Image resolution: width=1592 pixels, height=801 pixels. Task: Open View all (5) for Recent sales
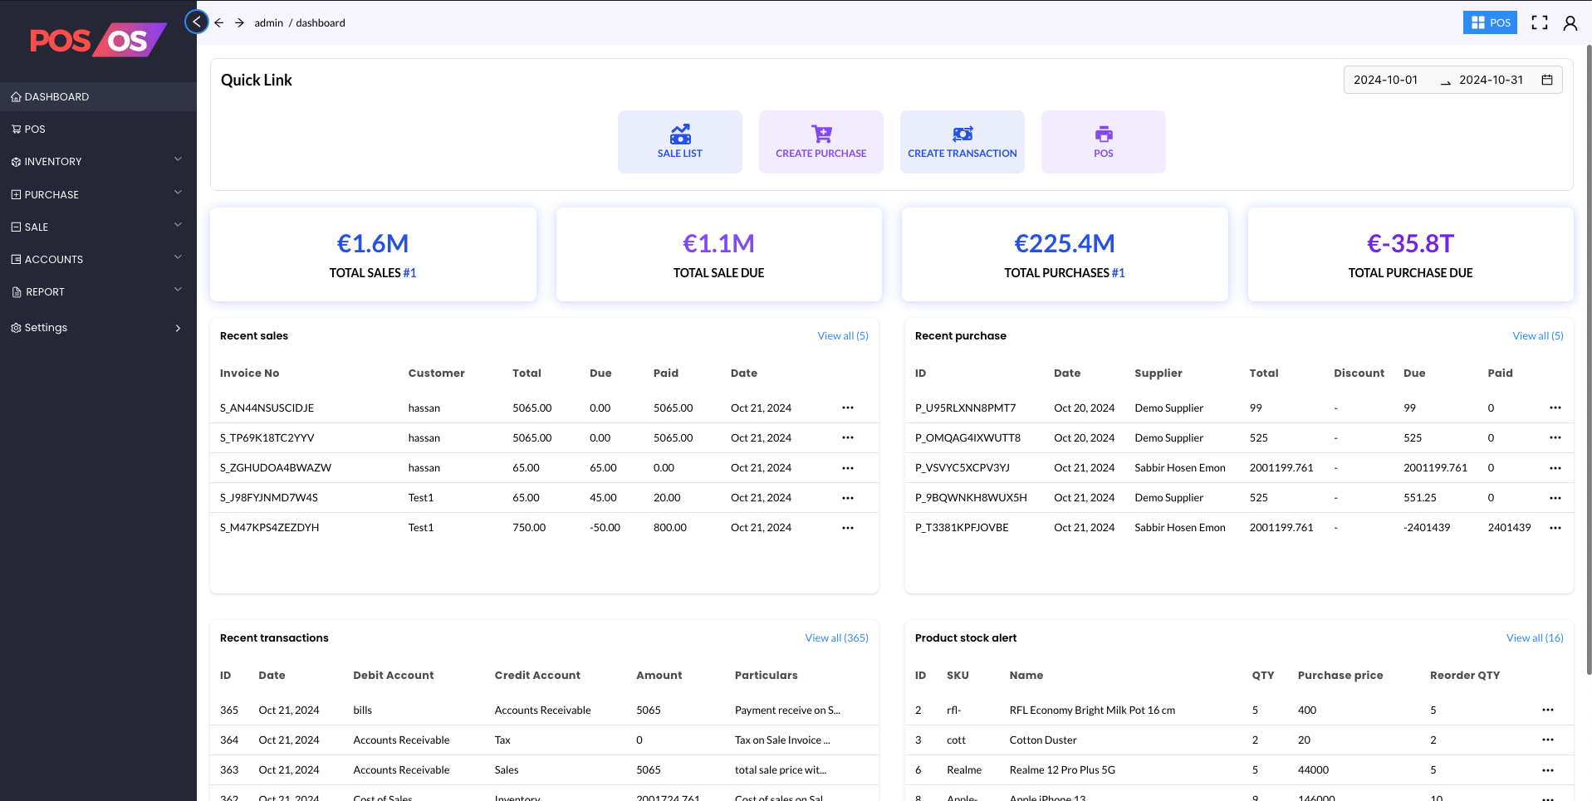pyautogui.click(x=842, y=335)
